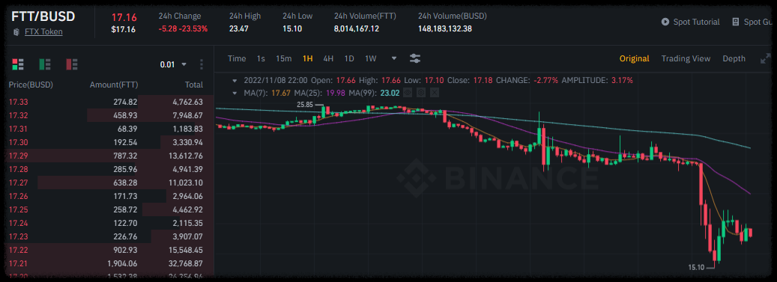Hide MA indicator with eye icon
Image resolution: width=777 pixels, height=282 pixels.
407,92
